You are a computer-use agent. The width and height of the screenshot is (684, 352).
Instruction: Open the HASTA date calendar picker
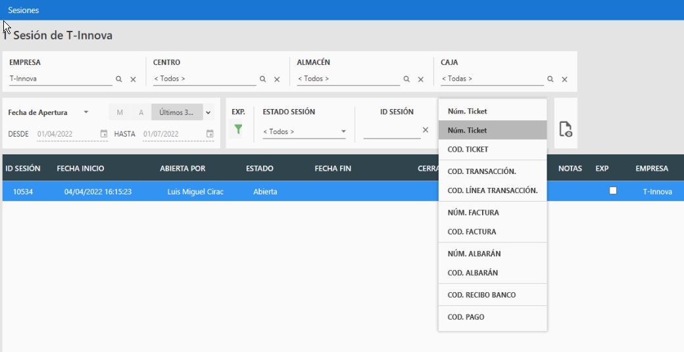point(210,134)
